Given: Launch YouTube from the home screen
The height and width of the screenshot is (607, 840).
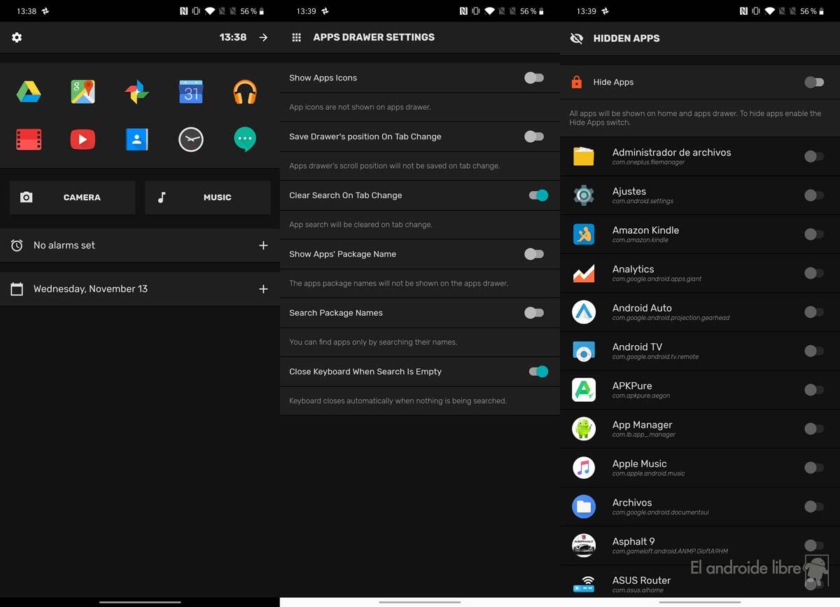Looking at the screenshot, I should point(82,139).
